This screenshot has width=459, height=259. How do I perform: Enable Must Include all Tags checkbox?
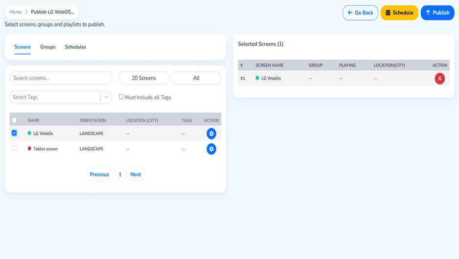[121, 97]
